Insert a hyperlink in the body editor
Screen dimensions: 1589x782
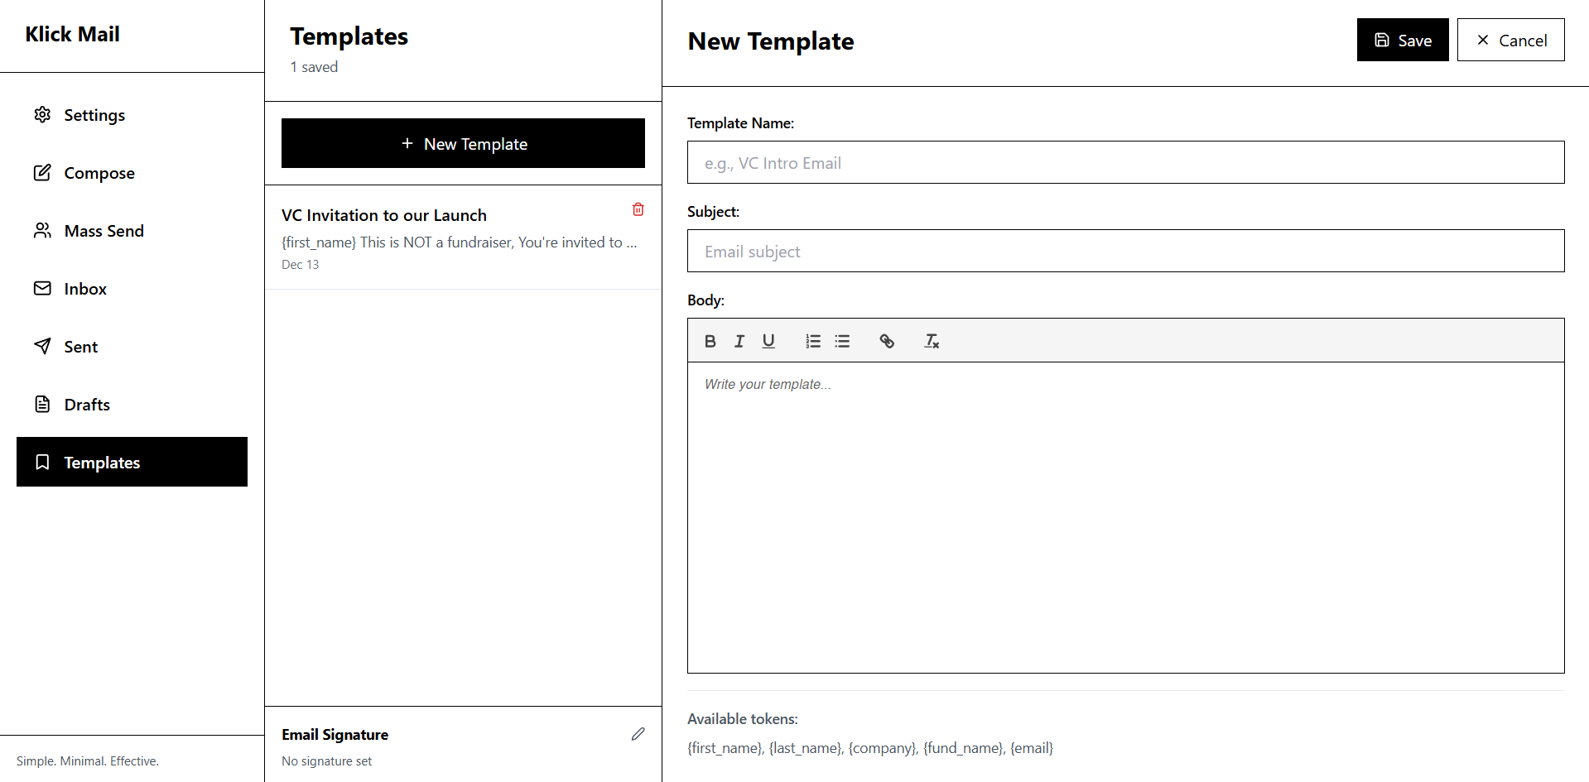pos(887,340)
